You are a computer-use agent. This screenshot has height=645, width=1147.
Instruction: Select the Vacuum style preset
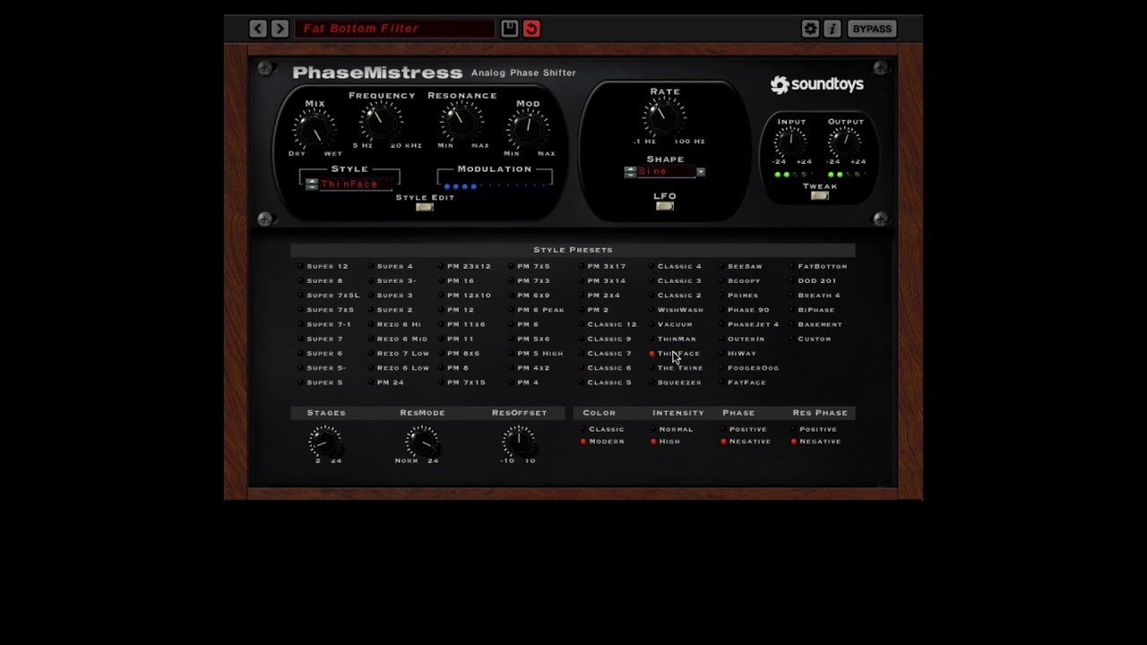[x=671, y=324]
